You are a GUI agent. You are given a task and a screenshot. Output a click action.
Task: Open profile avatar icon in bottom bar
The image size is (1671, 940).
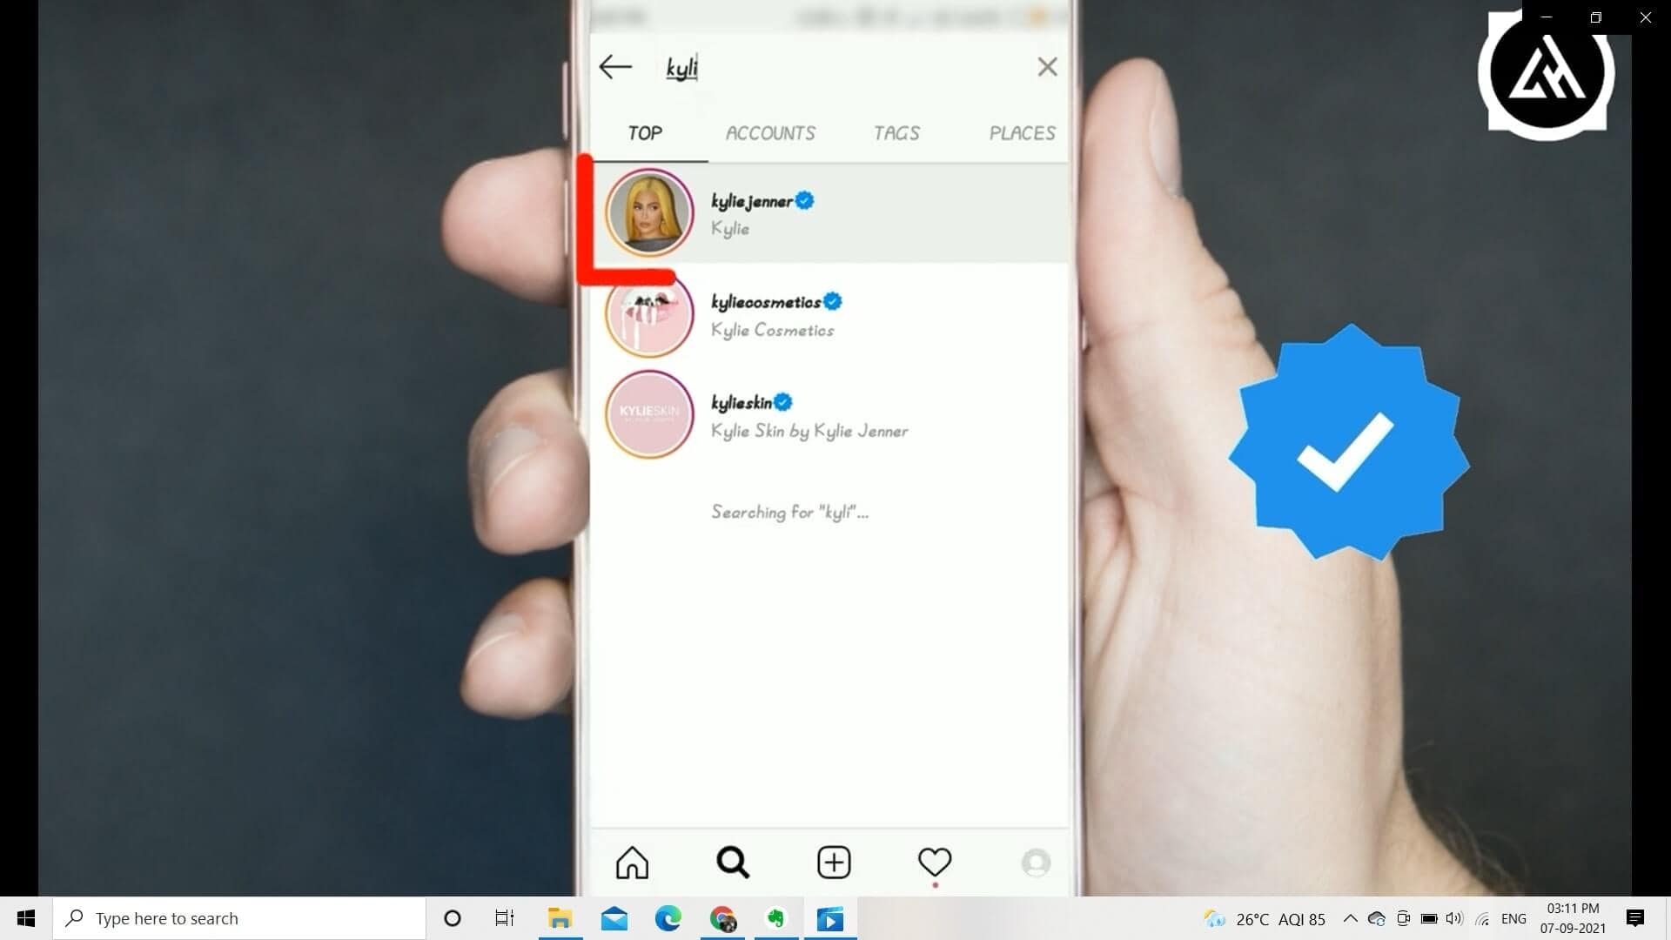coord(1036,863)
